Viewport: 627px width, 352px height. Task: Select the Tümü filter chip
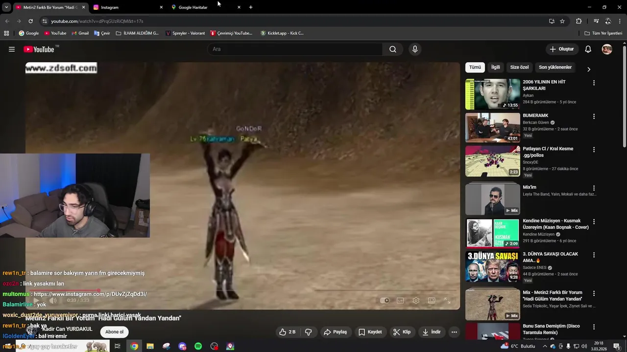pyautogui.click(x=475, y=67)
